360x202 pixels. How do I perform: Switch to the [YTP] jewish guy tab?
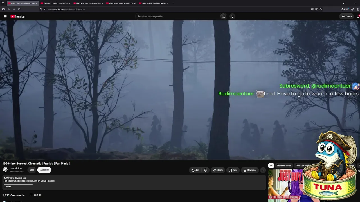click(55, 3)
